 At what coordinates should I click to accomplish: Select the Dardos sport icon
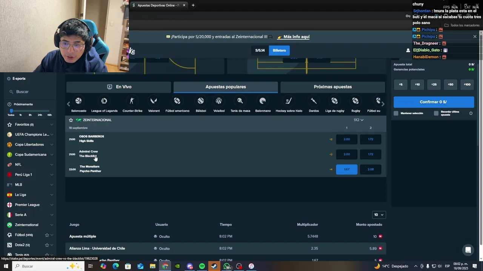point(314,101)
